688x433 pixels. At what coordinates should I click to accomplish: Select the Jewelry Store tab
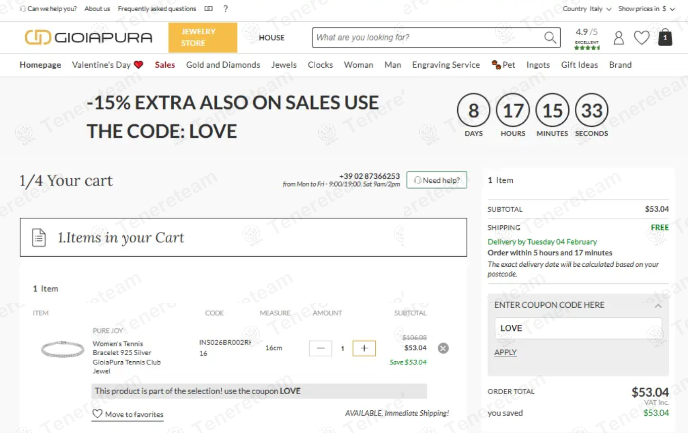click(x=203, y=37)
